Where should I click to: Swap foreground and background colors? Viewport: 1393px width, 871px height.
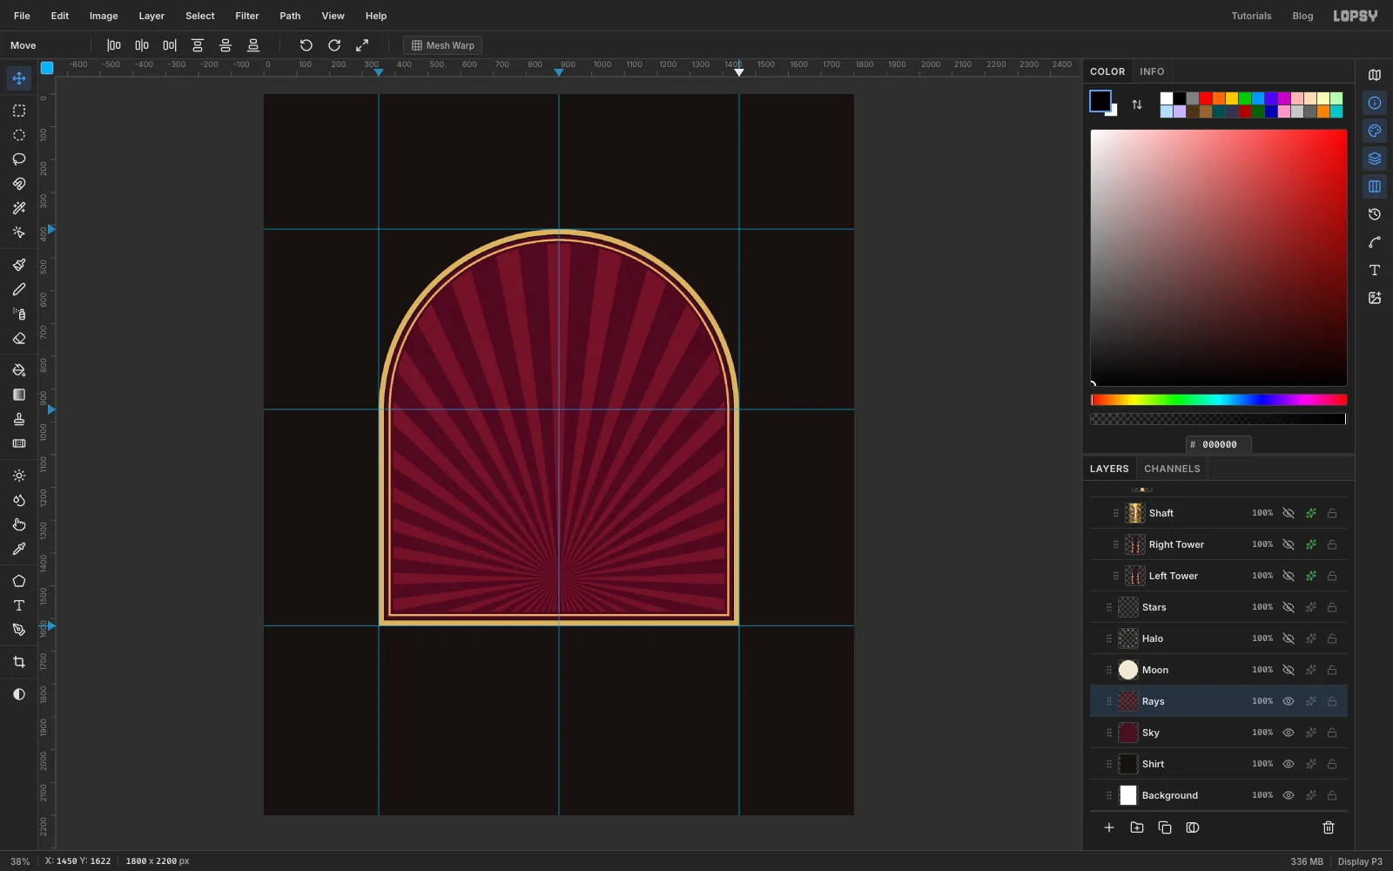pos(1137,105)
